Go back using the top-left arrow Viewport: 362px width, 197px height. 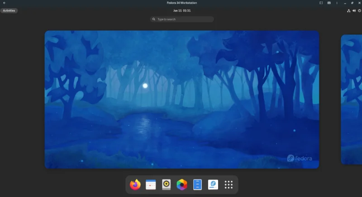click(x=5, y=3)
